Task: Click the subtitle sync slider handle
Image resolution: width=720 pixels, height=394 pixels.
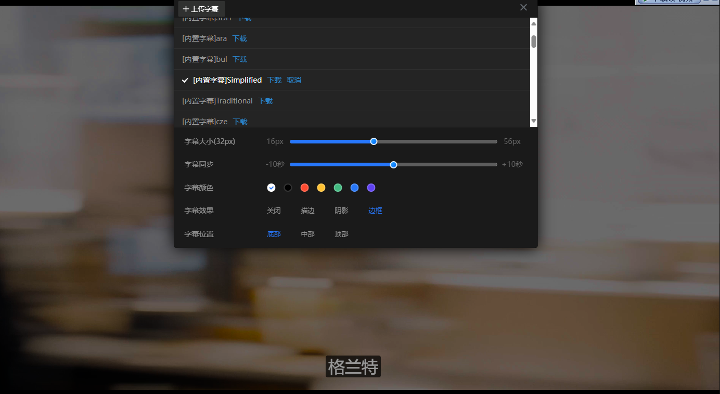Action: (x=393, y=165)
